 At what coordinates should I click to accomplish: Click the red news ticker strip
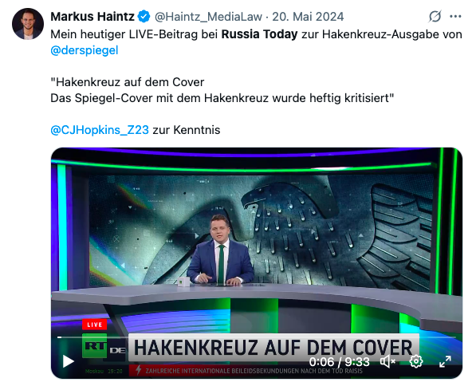(246, 371)
